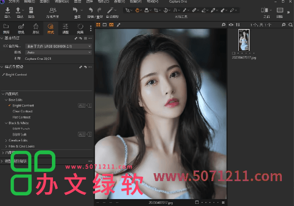Open the toolbar overflow double-chevron
Screen dimensions: 294x206
point(288,12)
